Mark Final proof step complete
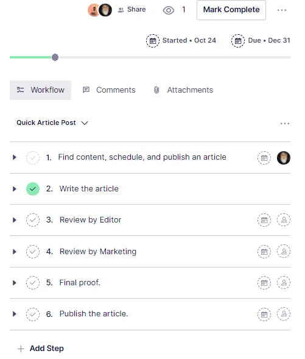 pyautogui.click(x=33, y=283)
